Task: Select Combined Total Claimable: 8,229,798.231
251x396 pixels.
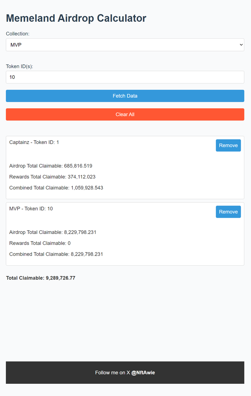Action: pos(56,254)
